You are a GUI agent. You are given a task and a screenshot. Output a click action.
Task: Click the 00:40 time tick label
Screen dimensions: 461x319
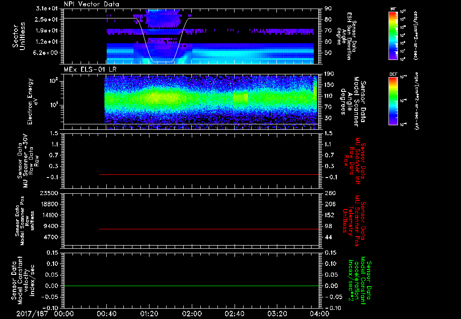click(106, 314)
